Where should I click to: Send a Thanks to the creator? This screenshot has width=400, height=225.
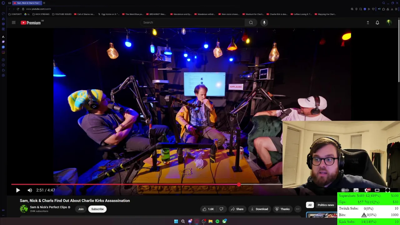tap(282, 209)
